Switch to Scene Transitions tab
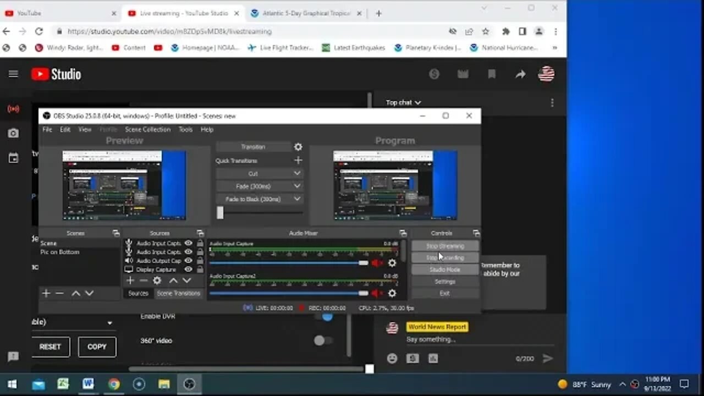This screenshot has height=396, width=704. pyautogui.click(x=178, y=294)
